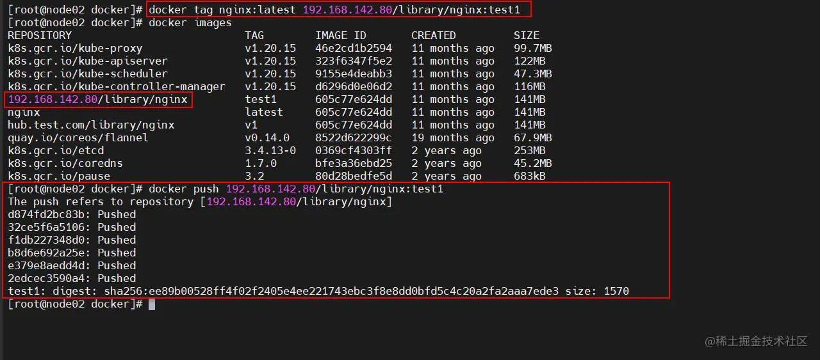Click the tag 3.2 of pause
Viewport: 820px width, 360px height.
254,176
